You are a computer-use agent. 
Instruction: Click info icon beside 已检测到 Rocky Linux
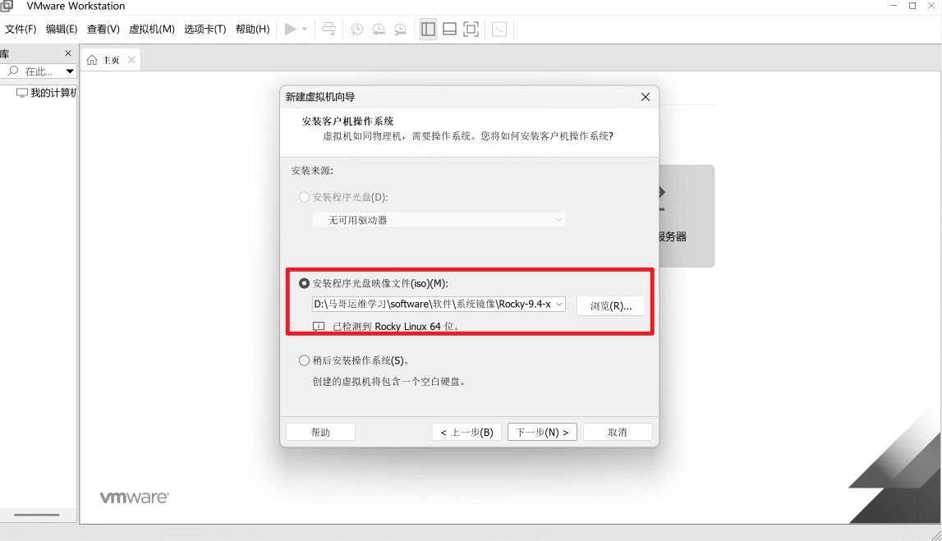[319, 326]
